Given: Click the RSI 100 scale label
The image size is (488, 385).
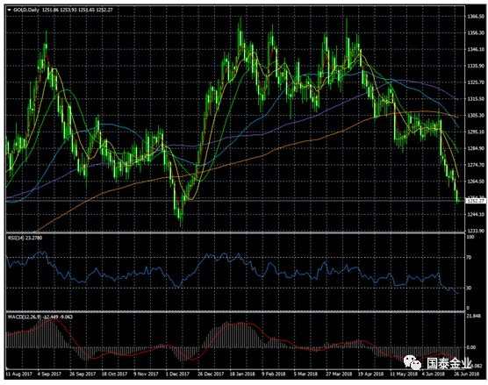Looking at the screenshot, I should [470, 237].
